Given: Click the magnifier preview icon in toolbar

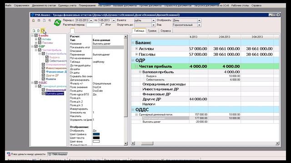Looking at the screenshot, I should pos(50,20).
